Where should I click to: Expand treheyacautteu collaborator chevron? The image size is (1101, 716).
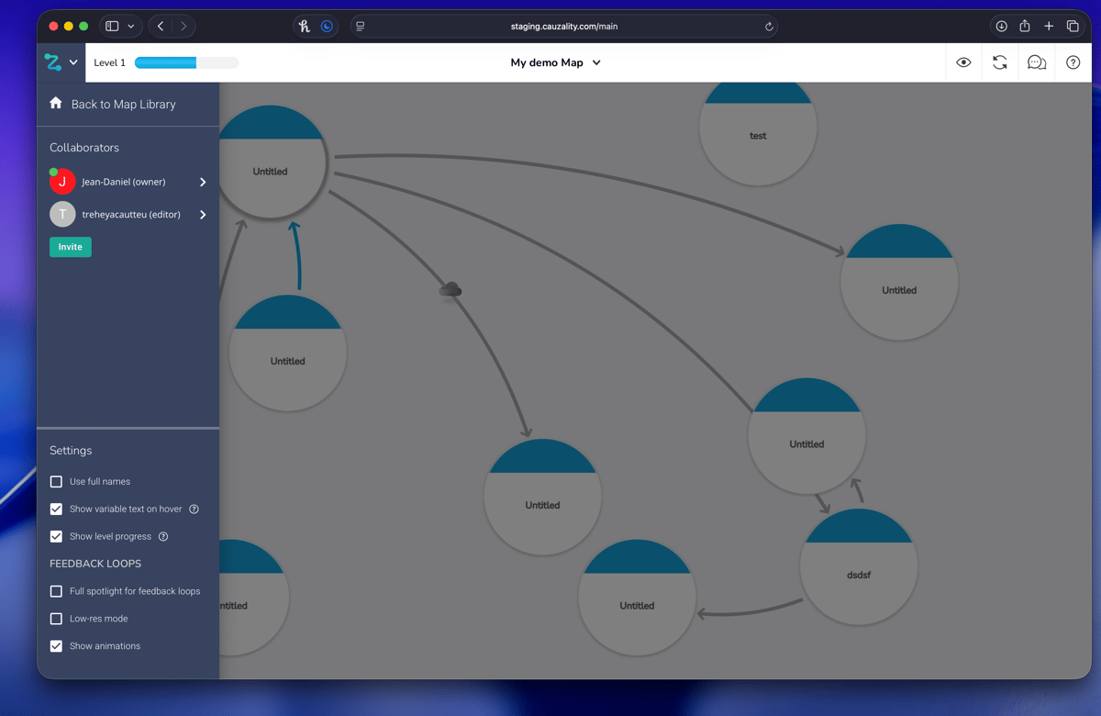(x=203, y=214)
